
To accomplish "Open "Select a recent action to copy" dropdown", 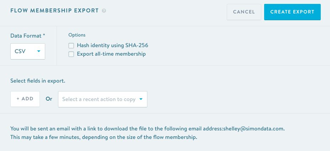I will coord(103,99).
